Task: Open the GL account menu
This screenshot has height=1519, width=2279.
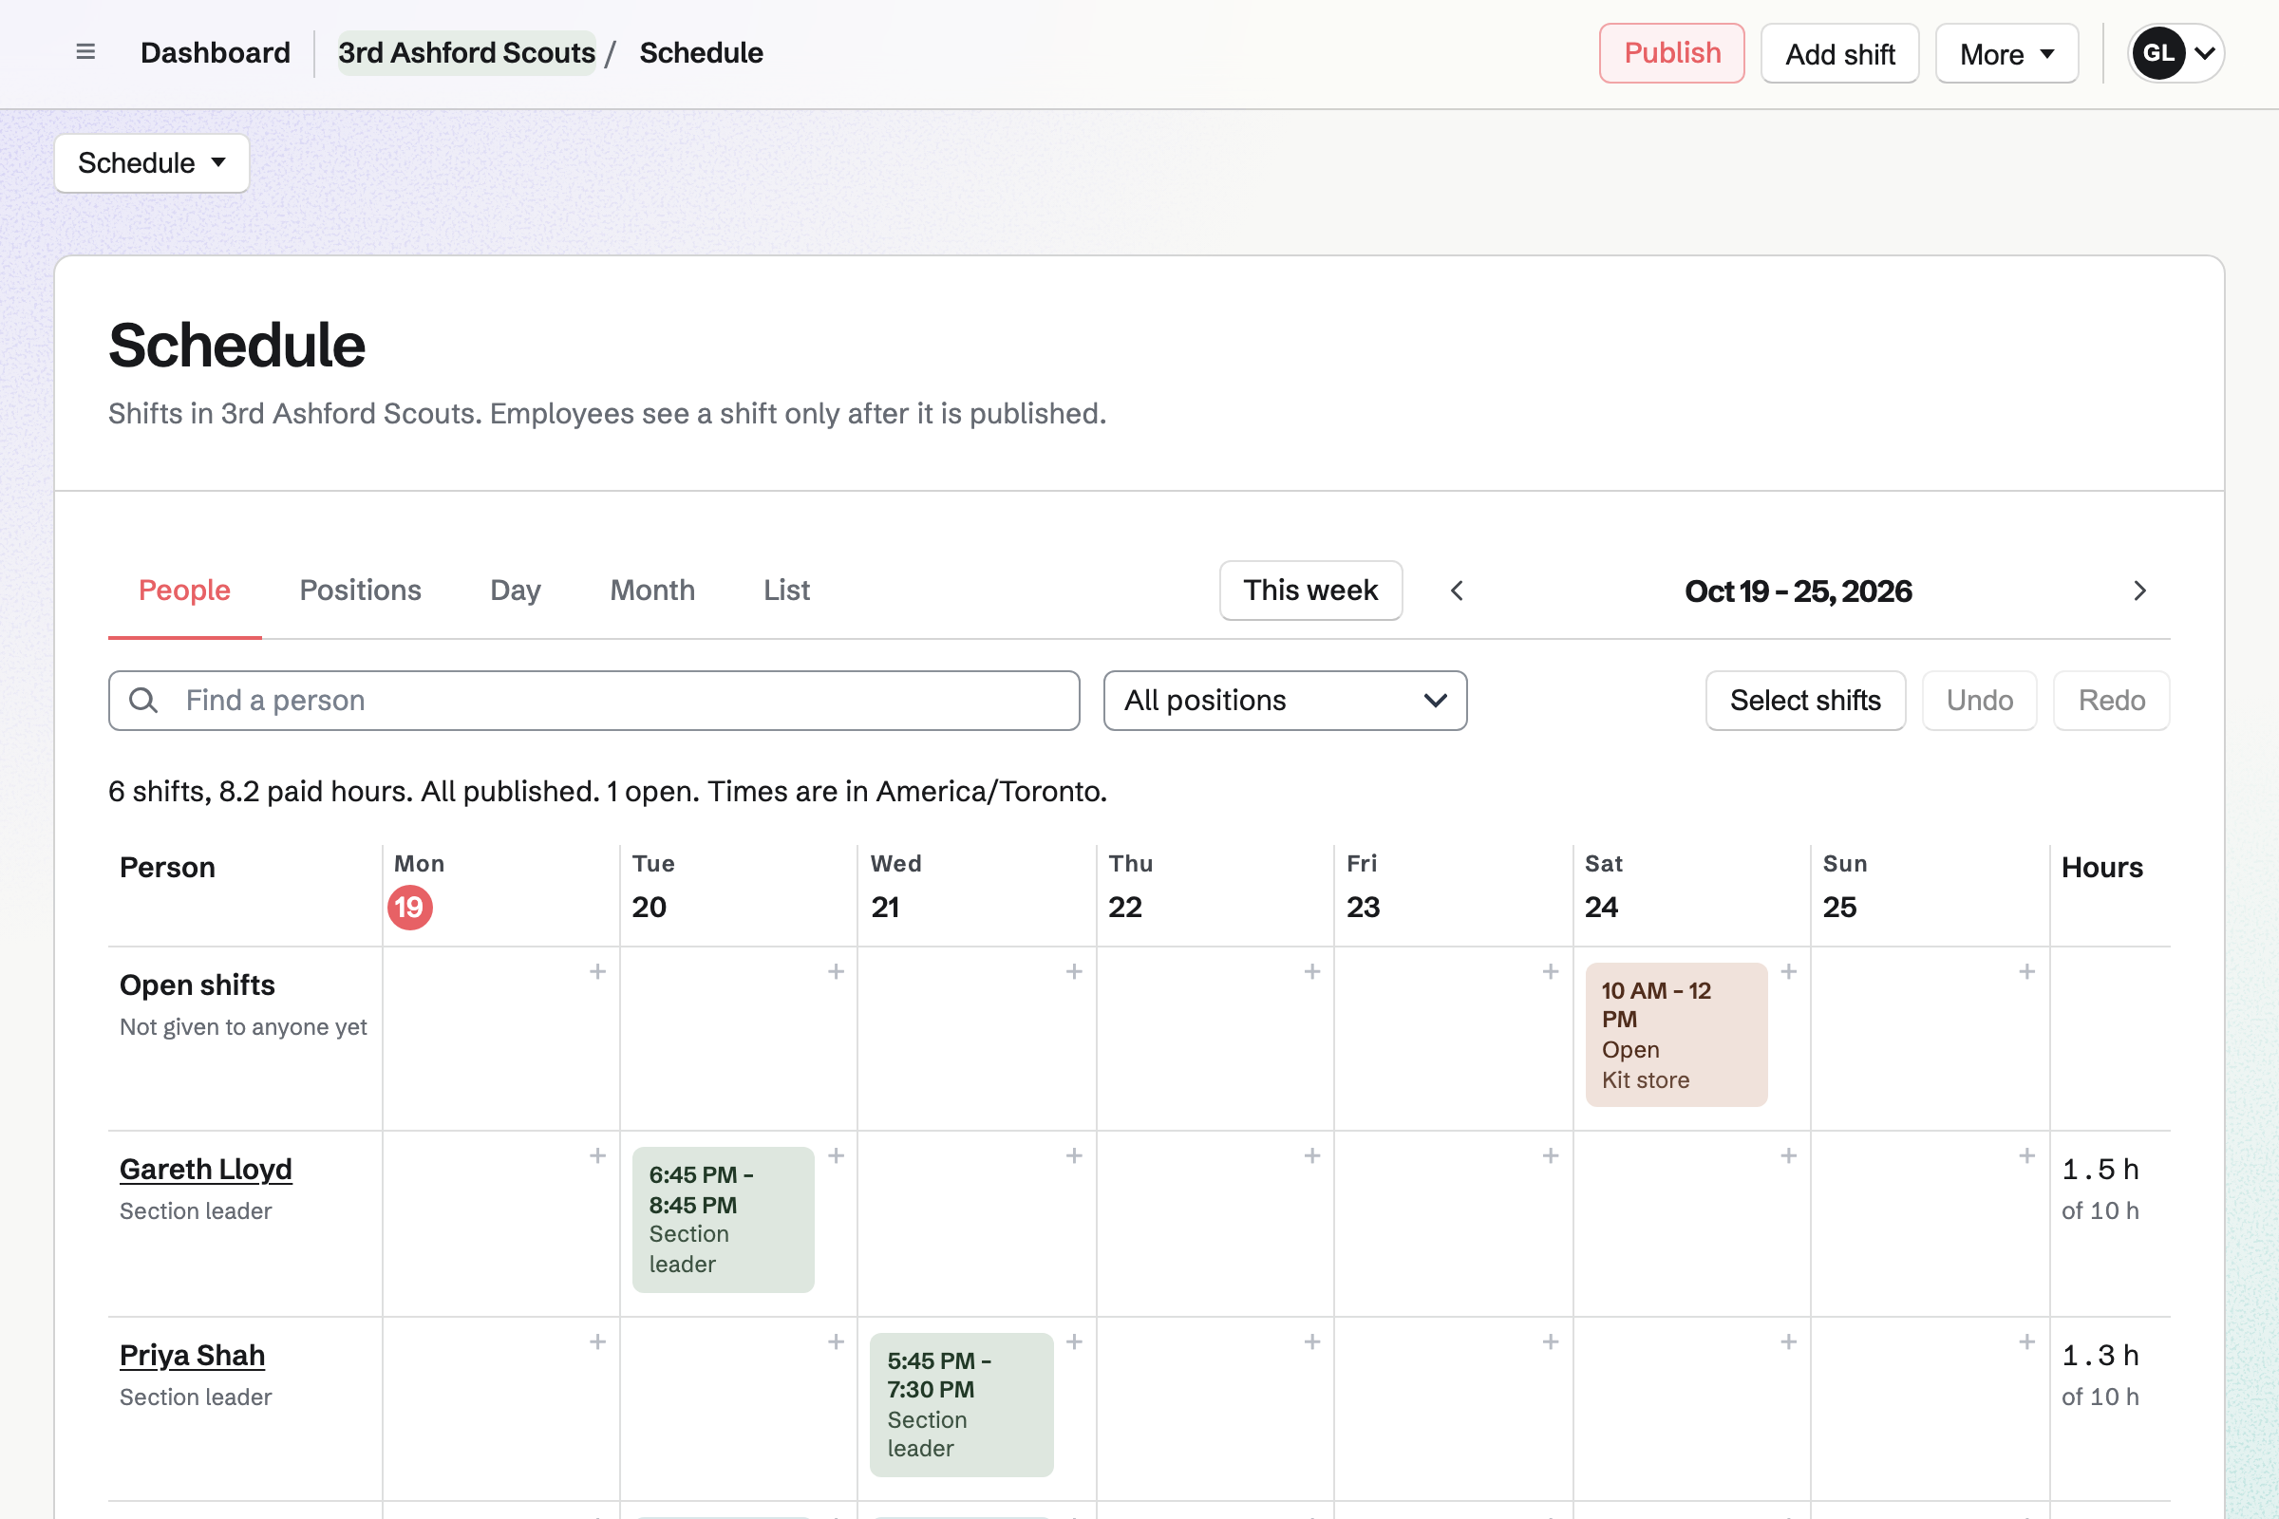Action: point(2175,53)
